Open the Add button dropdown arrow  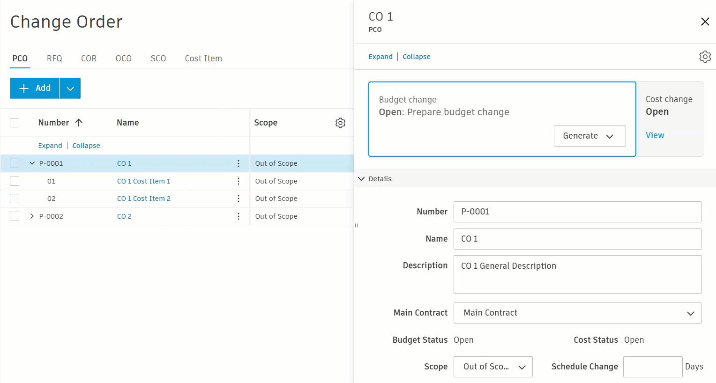(x=70, y=88)
